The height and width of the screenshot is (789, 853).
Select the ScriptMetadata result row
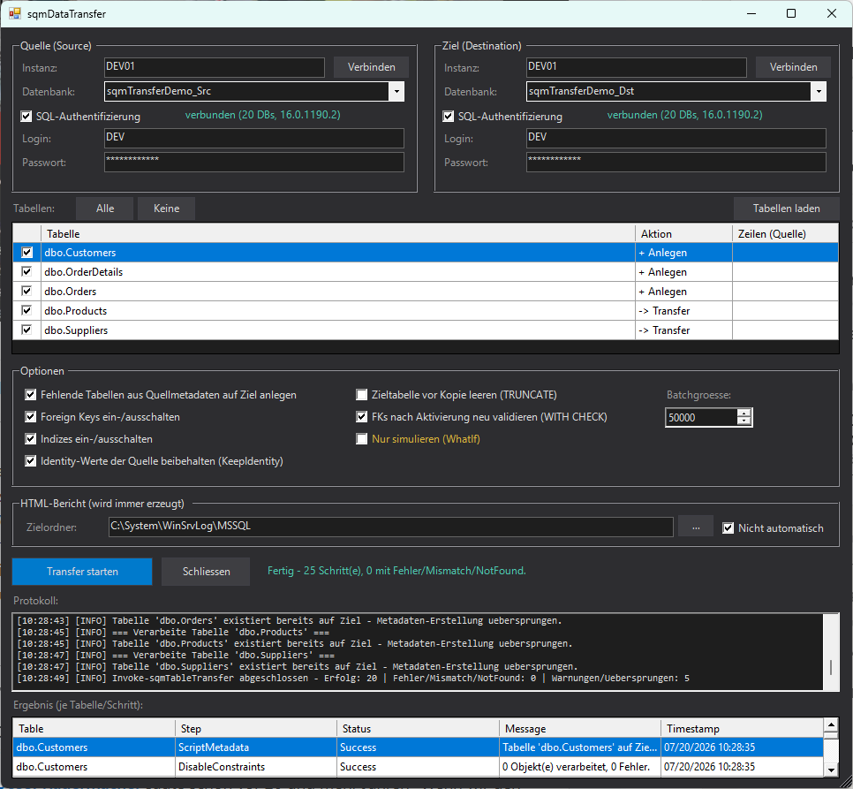[x=418, y=747]
